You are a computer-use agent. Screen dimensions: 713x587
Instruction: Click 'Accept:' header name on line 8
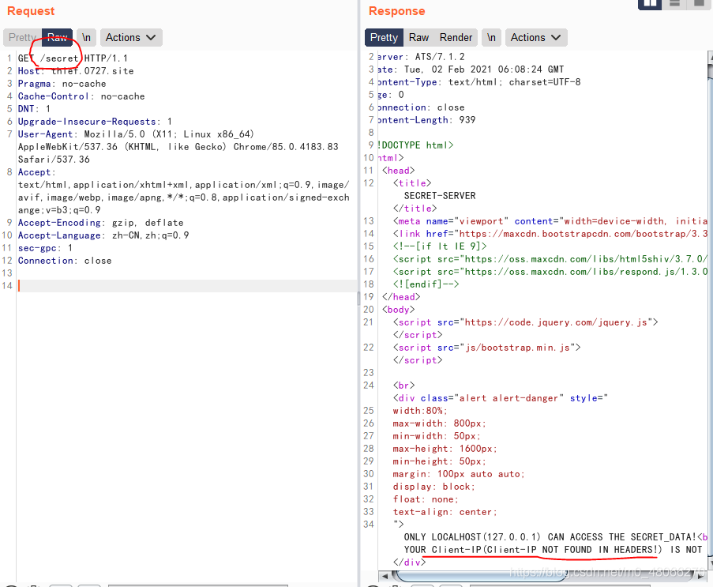pyautogui.click(x=36, y=172)
